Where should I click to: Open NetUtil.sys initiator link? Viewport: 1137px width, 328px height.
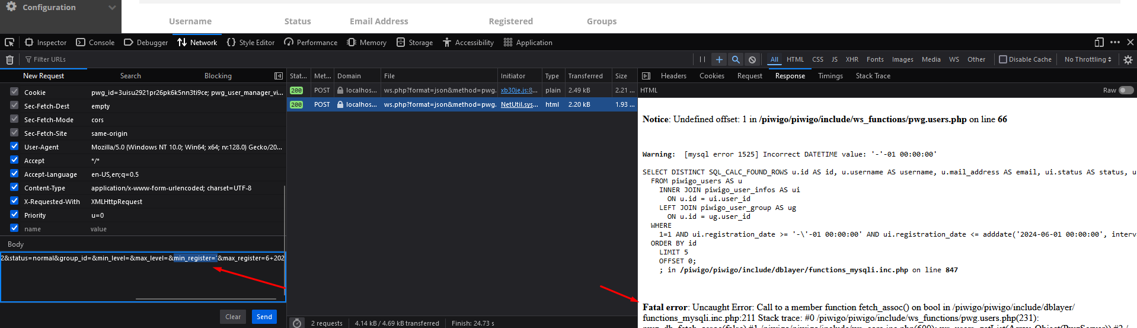(x=519, y=104)
